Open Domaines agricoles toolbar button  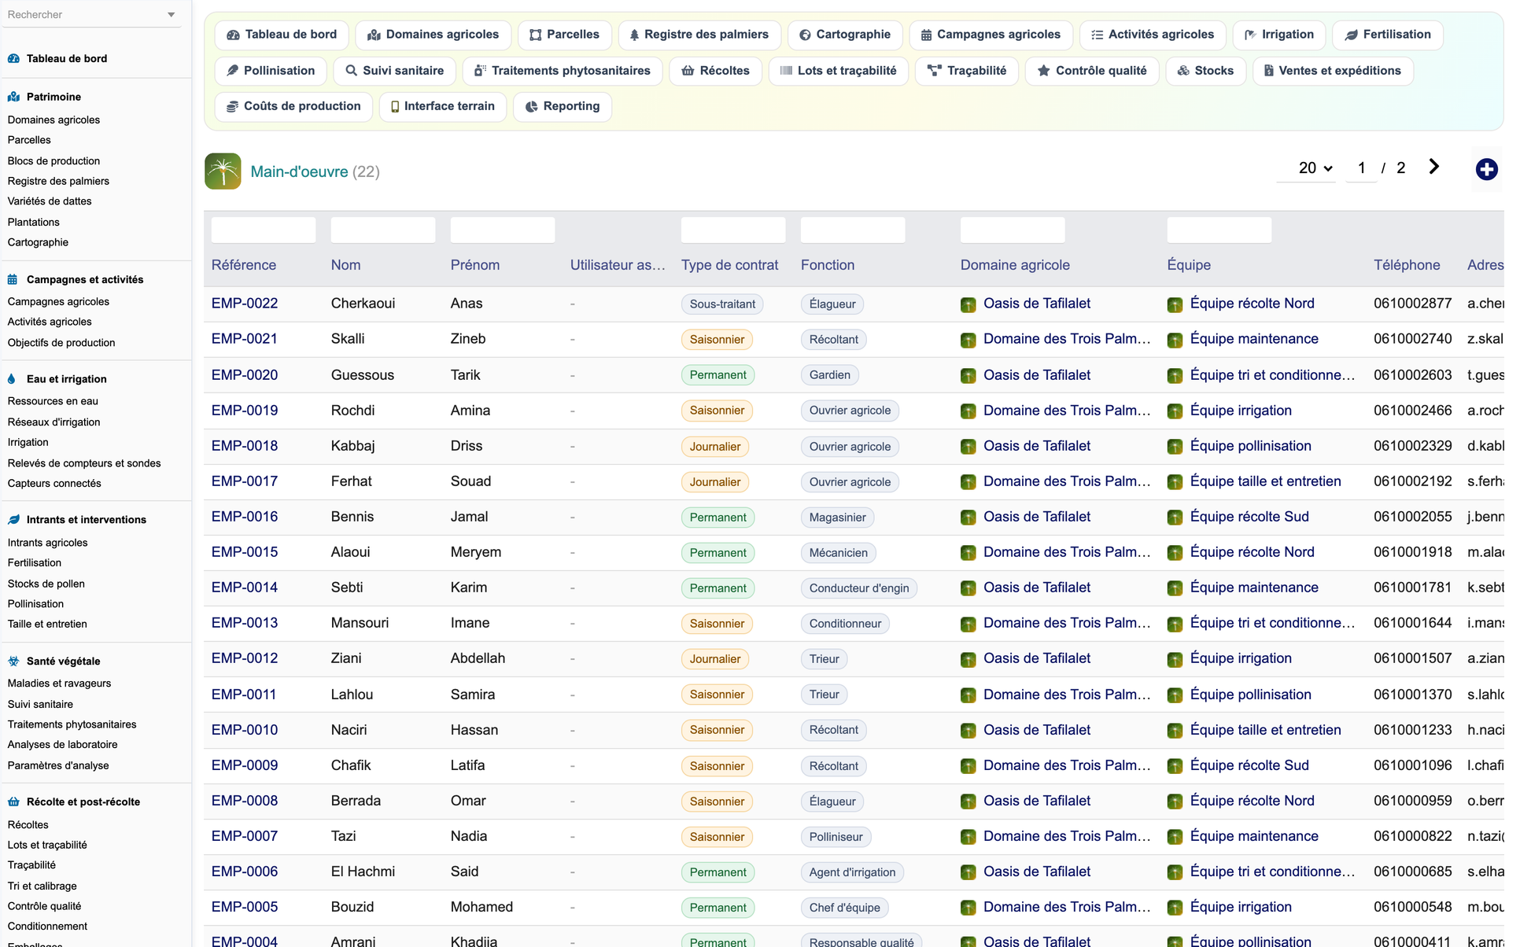coord(433,35)
